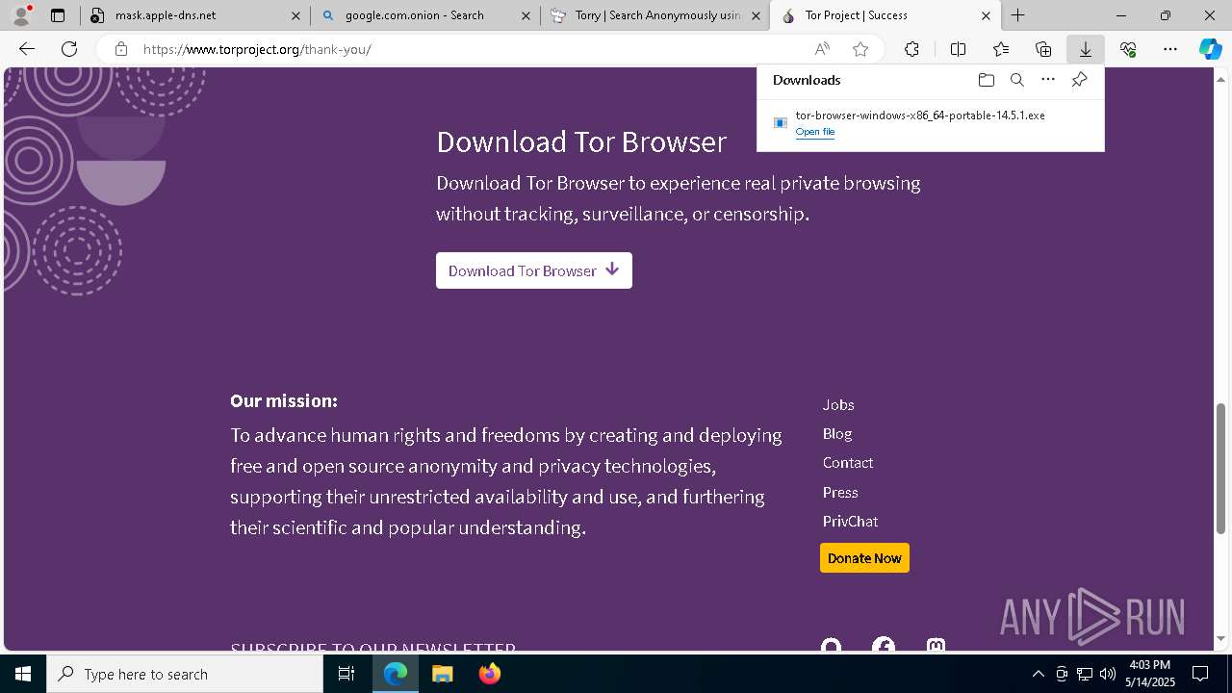Open the Copilot sidebar
Image resolution: width=1232 pixels, height=693 pixels.
pos(1211,49)
